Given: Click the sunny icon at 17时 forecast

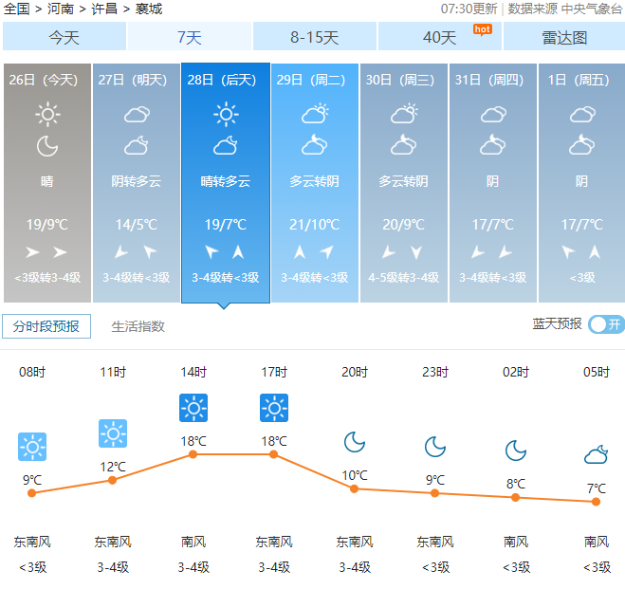Looking at the screenshot, I should tap(274, 408).
